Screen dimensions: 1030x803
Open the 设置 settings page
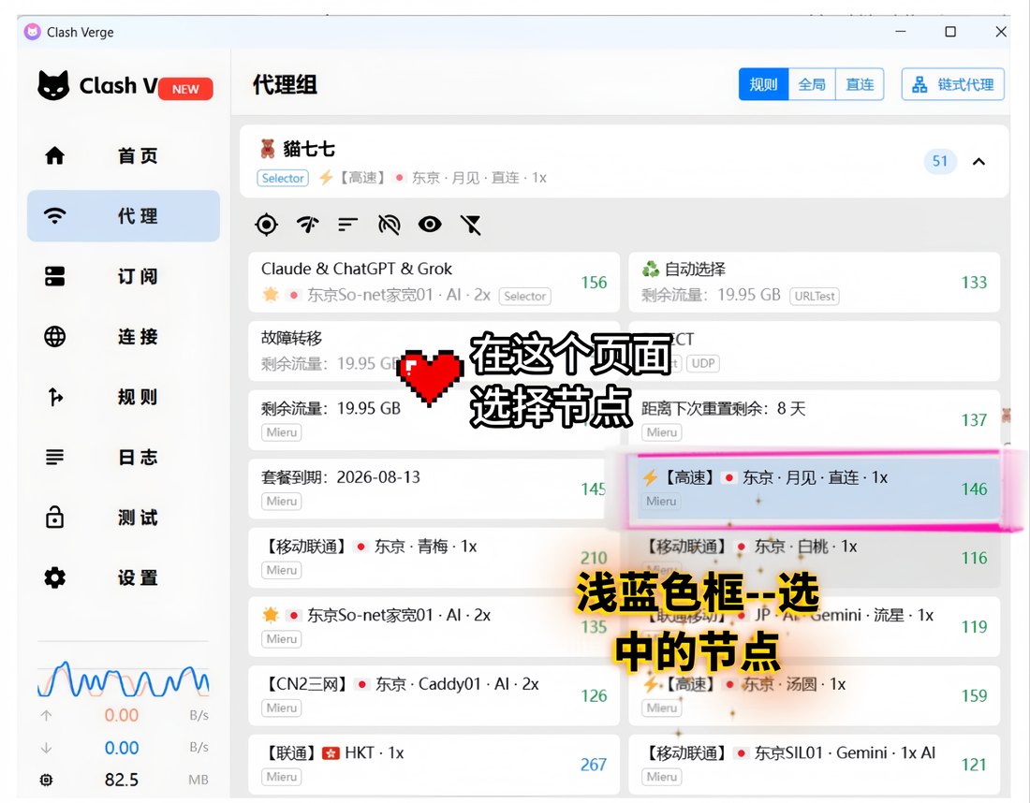[x=124, y=577]
